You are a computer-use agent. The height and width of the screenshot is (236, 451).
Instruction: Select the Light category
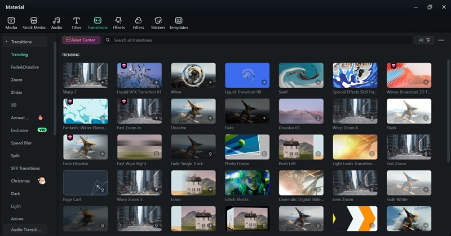16,206
